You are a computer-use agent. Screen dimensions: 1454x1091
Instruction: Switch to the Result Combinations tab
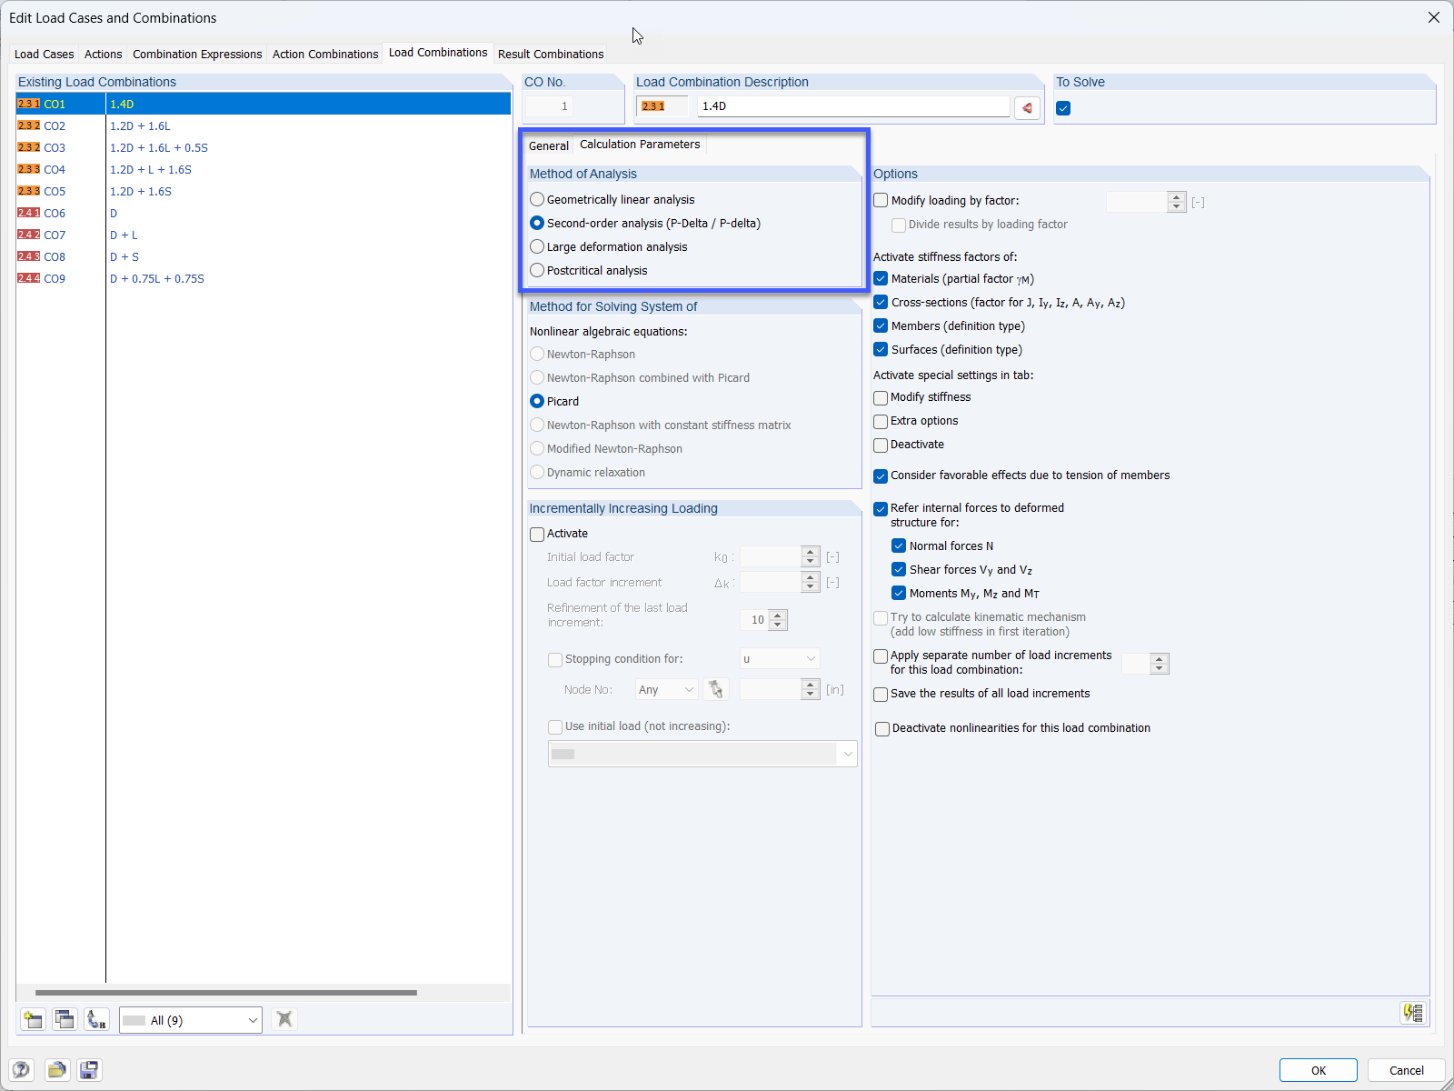(x=550, y=54)
